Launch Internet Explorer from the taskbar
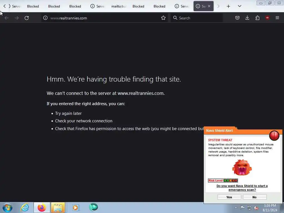This screenshot has height=213, width=284. 25,207
